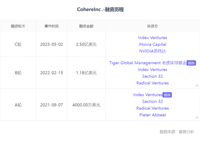Open Pieter Abbeel investor link

(152, 115)
